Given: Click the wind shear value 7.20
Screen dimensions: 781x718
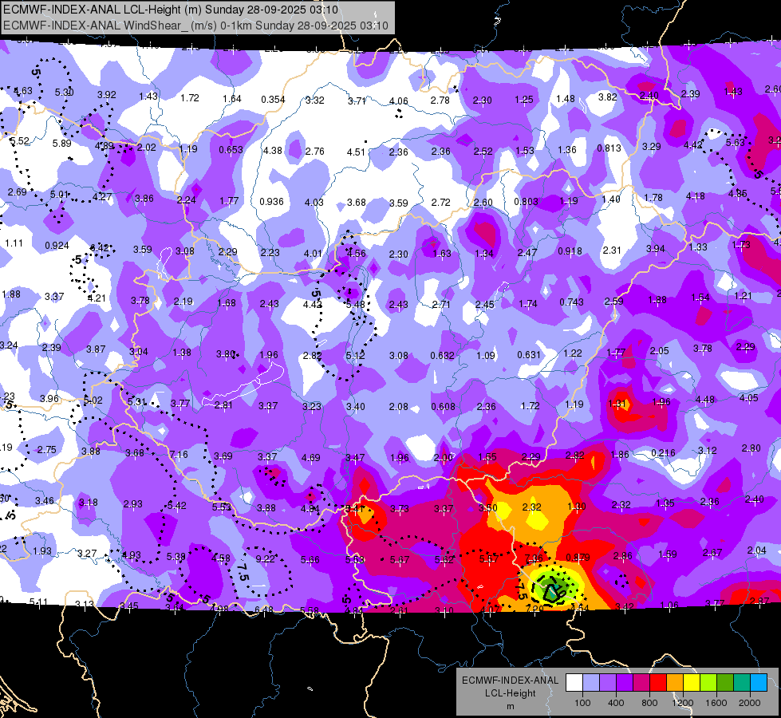Looking at the screenshot, I should pyautogui.click(x=534, y=609).
